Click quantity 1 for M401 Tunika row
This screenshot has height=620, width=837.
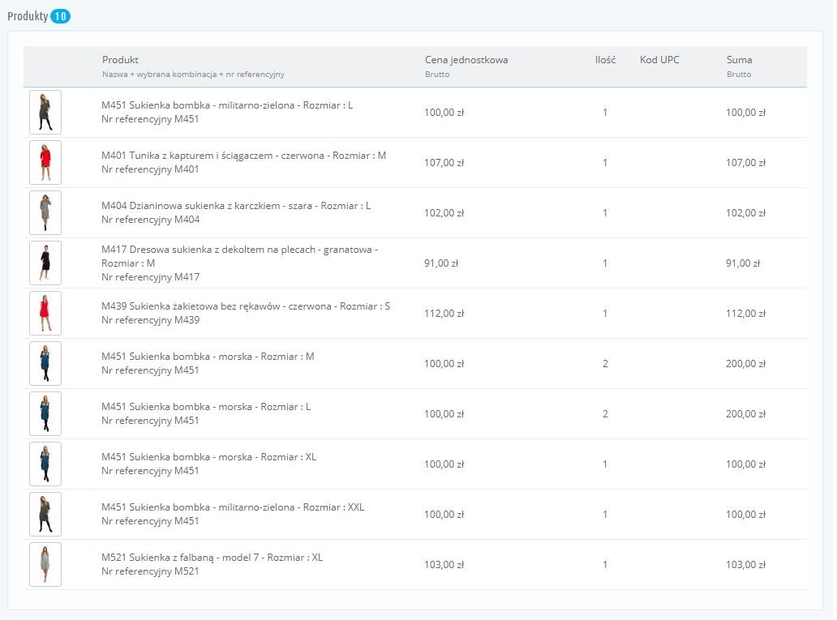pyautogui.click(x=605, y=163)
